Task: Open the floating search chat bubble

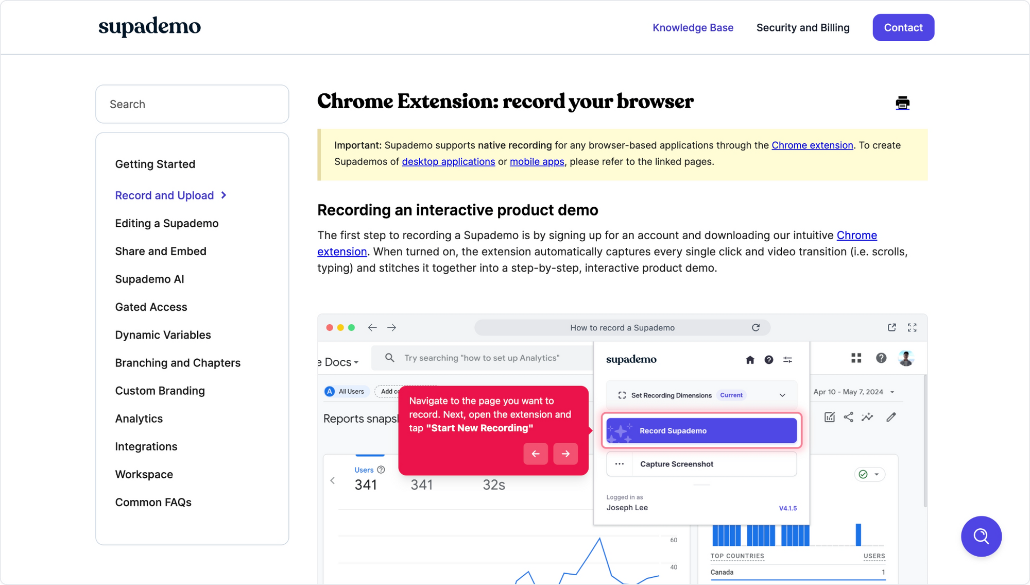Action: click(981, 536)
